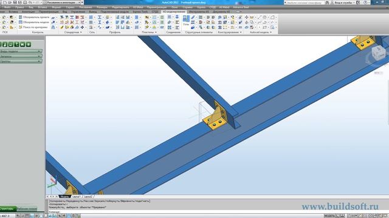The width and height of the screenshot is (389, 218).
Task: Switch to the Аннотации ribbon tab
Action: [x=29, y=12]
